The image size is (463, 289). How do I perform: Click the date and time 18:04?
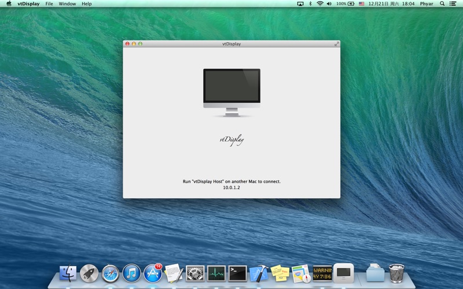click(x=391, y=4)
